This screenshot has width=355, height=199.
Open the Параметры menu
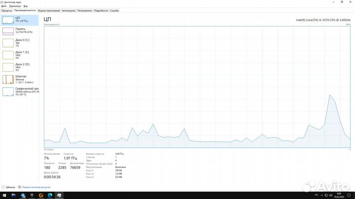click(x=15, y=6)
